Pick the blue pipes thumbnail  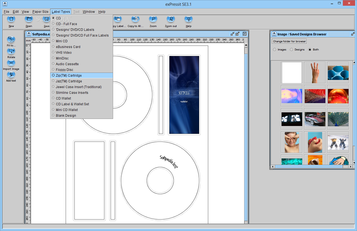(x=338, y=73)
